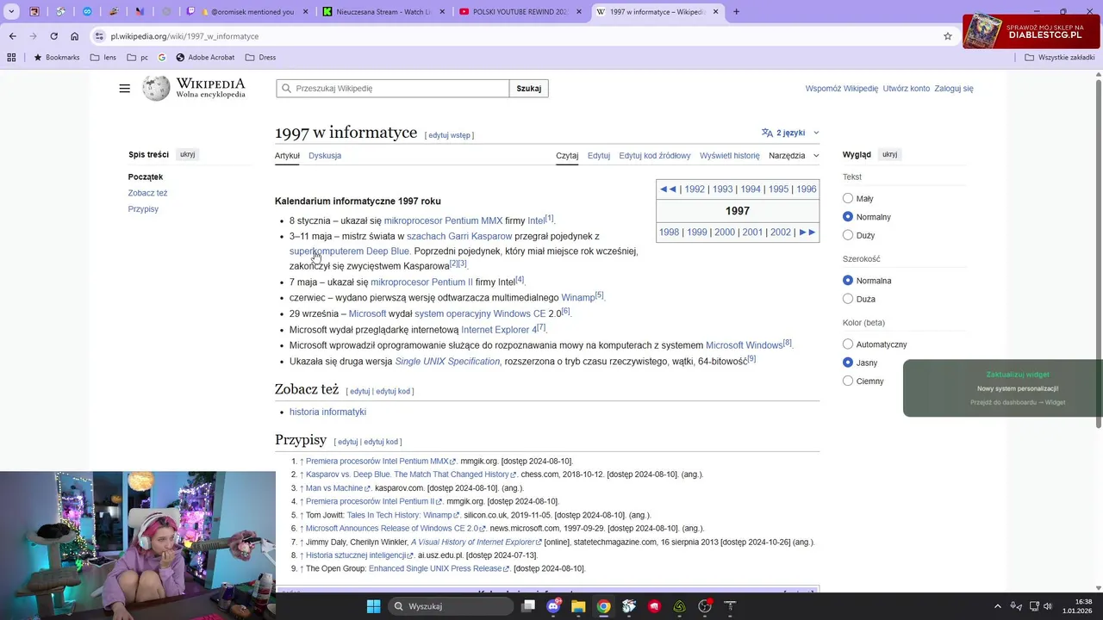Open the Dress bookmarks folder
Screen dimensions: 1103x620
point(260,58)
